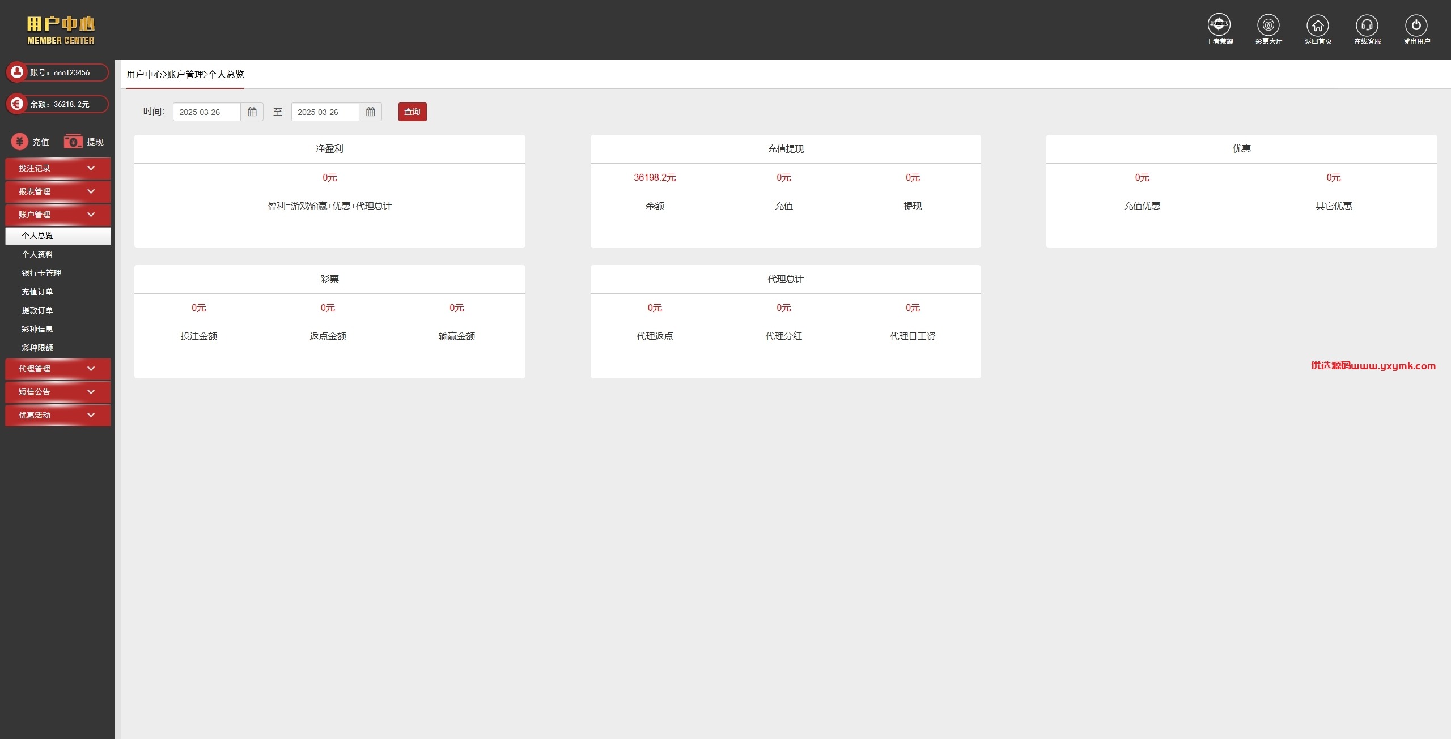The height and width of the screenshot is (739, 1451).
Task: Open calendar picker for end date
Action: click(x=371, y=112)
